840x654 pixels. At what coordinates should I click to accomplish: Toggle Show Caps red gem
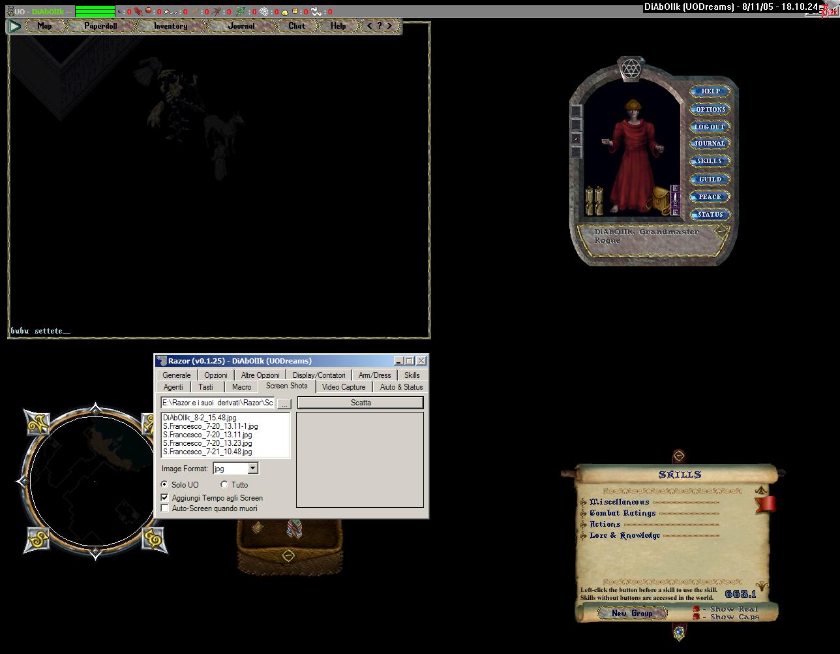(x=696, y=617)
